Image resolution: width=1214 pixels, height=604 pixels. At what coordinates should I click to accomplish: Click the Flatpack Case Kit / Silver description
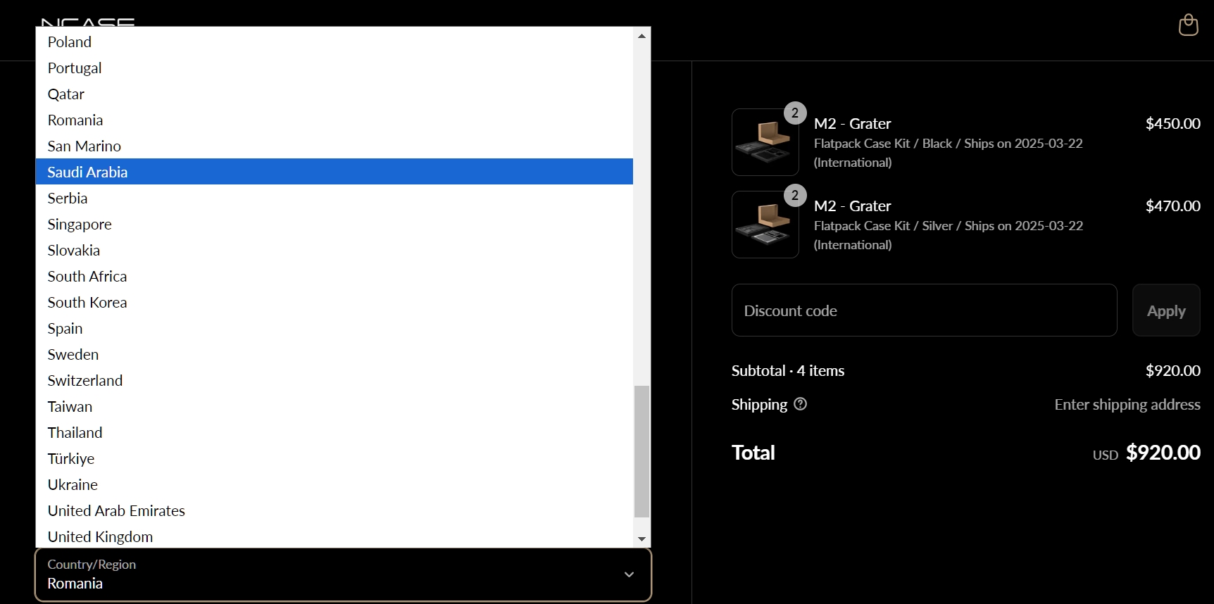click(x=948, y=235)
